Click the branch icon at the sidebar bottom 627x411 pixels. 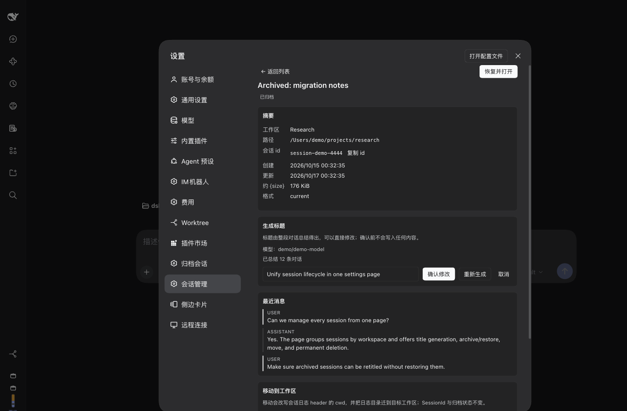[13, 354]
